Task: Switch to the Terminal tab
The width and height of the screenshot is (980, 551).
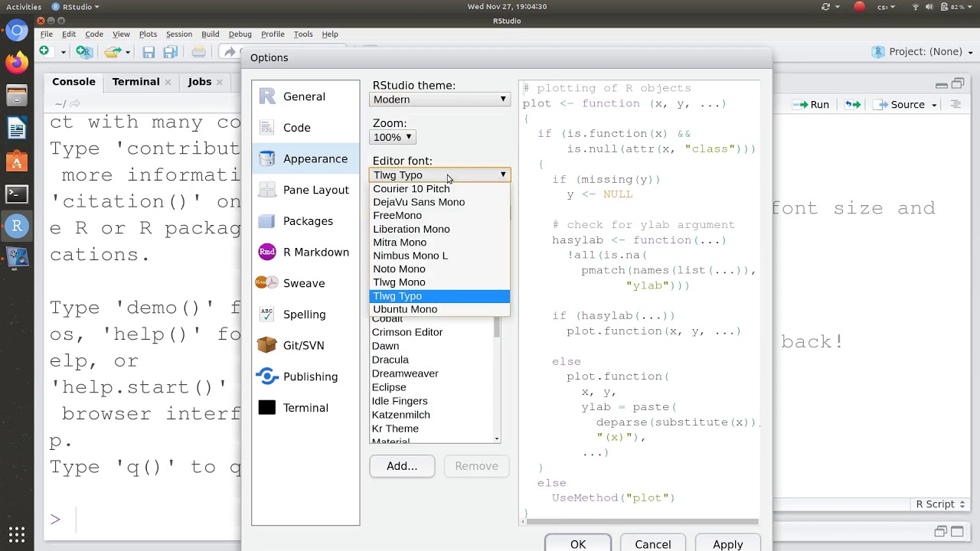Action: click(x=136, y=82)
